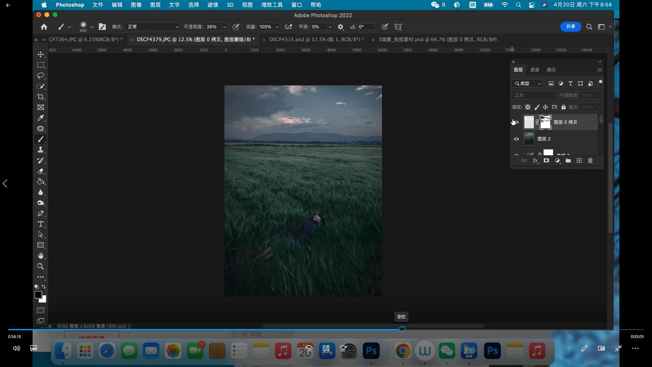Select the Eraser tool
Viewport: 652px width, 367px height.
41,171
